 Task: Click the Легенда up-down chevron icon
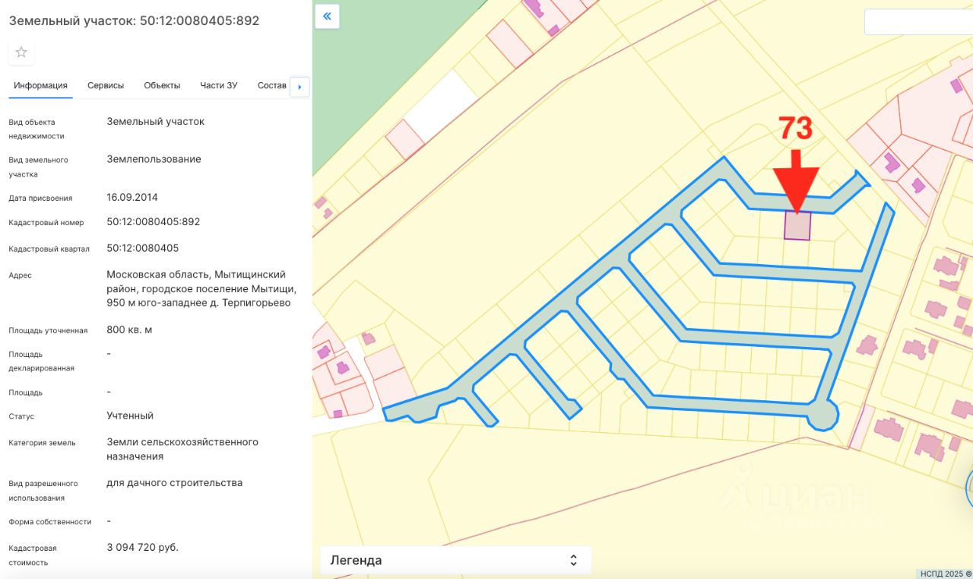(x=573, y=561)
